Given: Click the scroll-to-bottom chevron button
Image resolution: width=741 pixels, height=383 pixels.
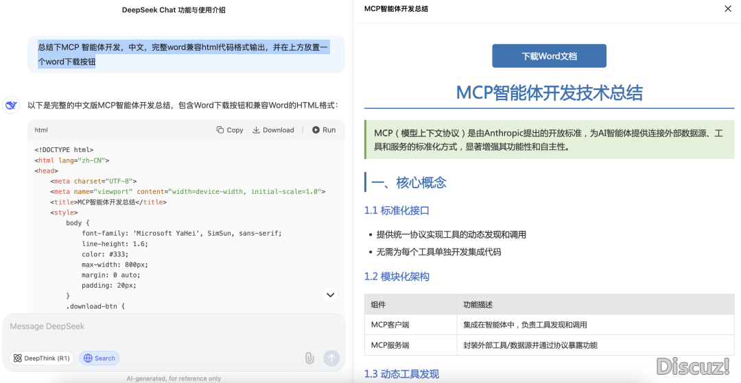Looking at the screenshot, I should (x=330, y=295).
